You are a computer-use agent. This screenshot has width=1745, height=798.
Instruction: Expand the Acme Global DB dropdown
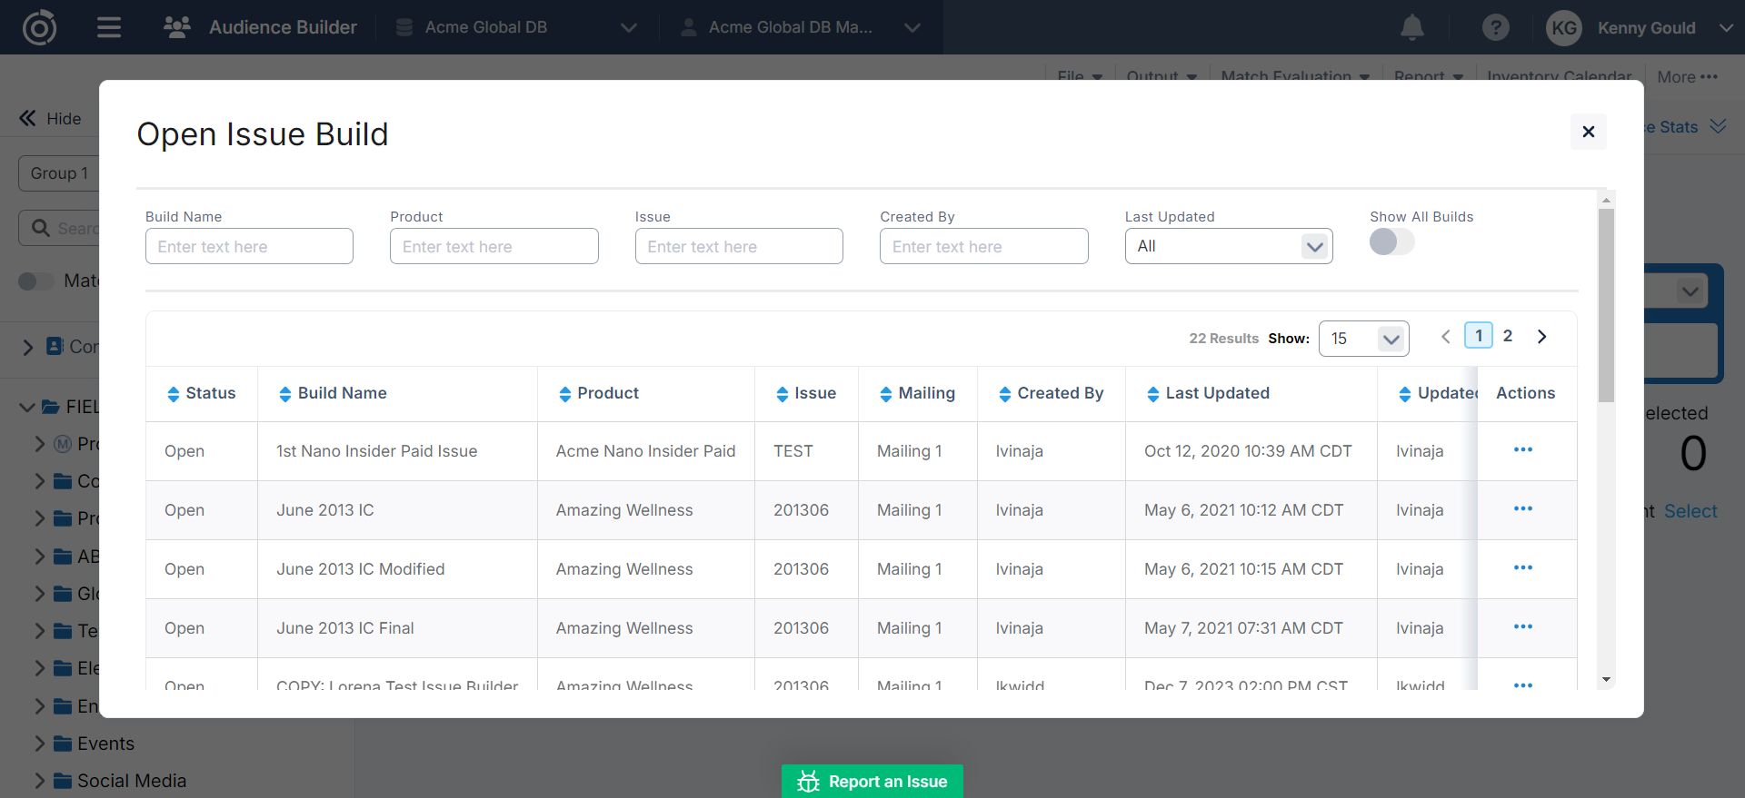628,27
